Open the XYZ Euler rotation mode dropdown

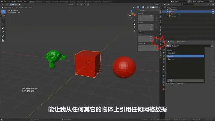point(148,32)
